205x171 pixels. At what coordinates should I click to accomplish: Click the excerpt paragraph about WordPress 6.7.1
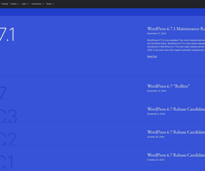pyautogui.click(x=176, y=45)
